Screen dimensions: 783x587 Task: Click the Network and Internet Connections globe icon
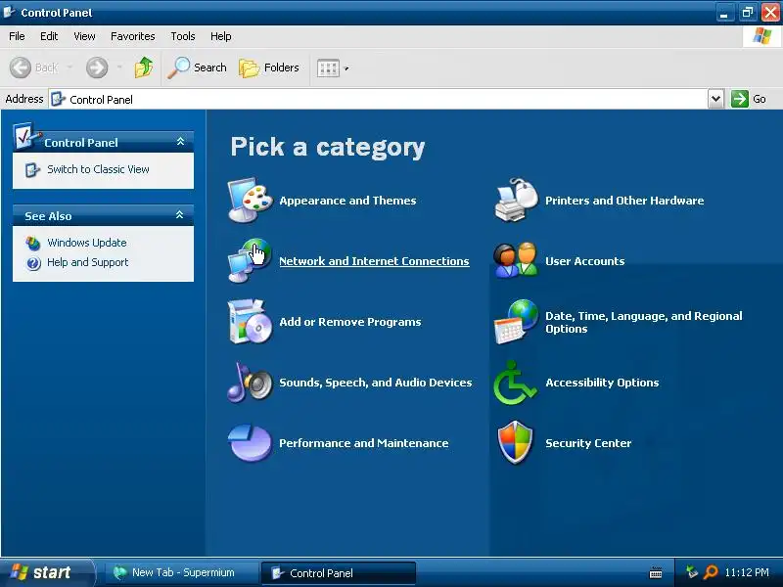[250, 260]
